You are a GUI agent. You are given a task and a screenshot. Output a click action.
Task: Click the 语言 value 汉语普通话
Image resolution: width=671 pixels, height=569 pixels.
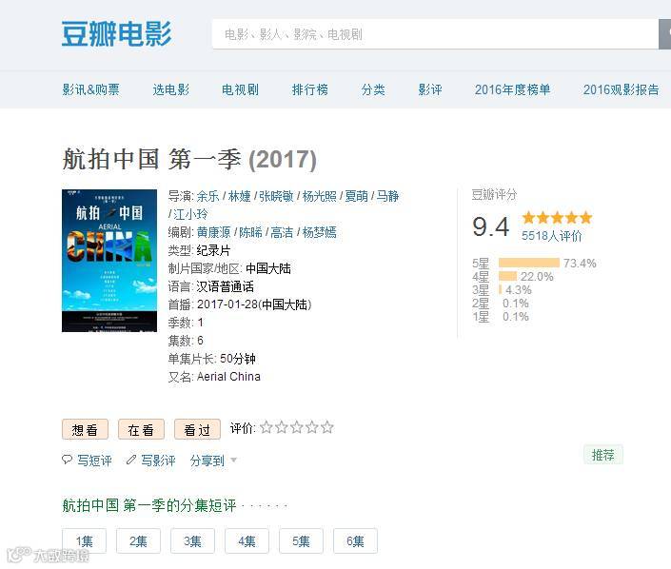(x=225, y=286)
